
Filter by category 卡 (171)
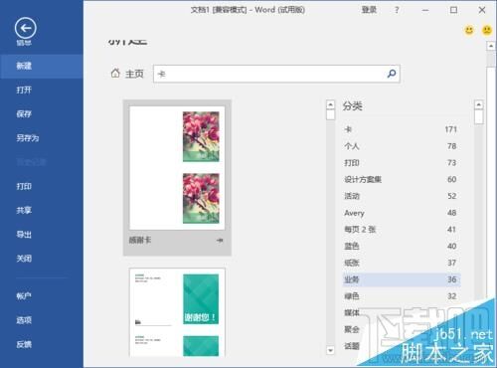tap(402, 129)
